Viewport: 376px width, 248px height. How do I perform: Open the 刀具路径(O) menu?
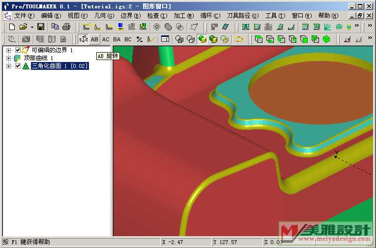[x=243, y=16]
